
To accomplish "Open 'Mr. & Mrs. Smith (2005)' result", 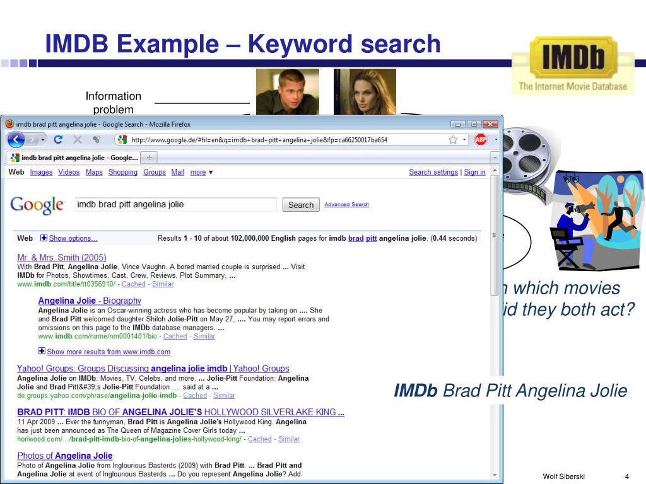I will click(x=62, y=257).
